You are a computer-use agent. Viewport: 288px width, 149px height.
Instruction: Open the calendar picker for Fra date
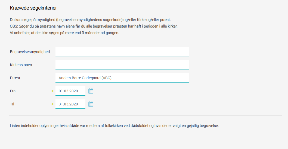point(91,91)
